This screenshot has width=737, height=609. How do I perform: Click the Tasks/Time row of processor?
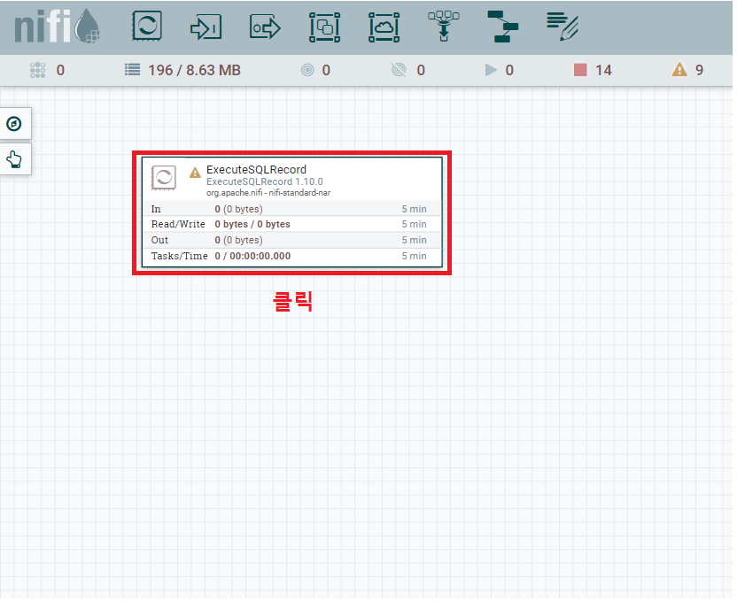coord(292,256)
